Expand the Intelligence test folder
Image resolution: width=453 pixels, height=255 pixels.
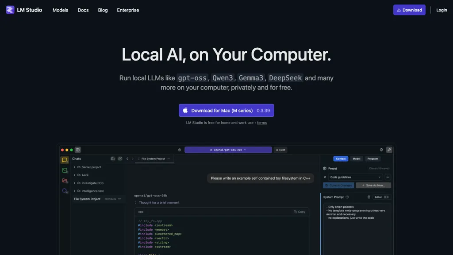tap(74, 191)
